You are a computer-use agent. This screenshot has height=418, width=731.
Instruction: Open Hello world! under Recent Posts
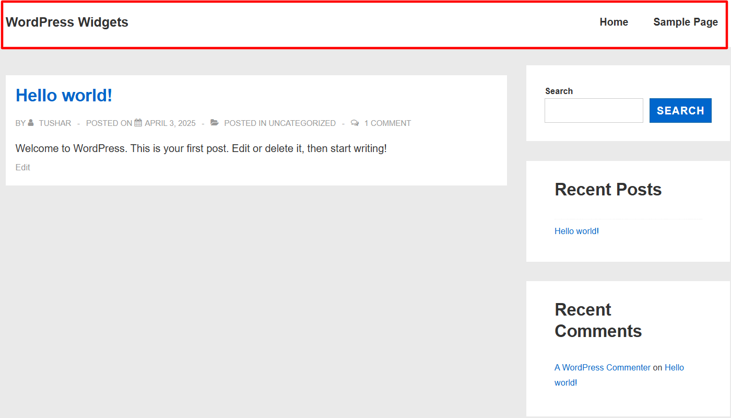point(576,231)
